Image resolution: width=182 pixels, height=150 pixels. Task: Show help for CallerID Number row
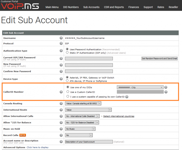[61, 92]
